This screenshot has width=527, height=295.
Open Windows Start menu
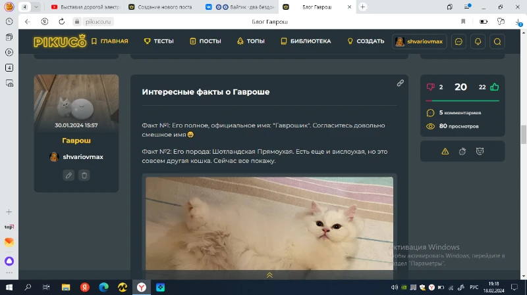[9, 287]
